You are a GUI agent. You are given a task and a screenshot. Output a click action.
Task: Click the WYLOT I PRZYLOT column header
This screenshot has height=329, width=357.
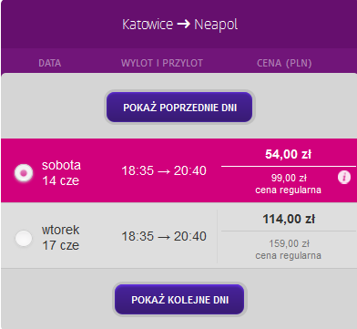162,63
